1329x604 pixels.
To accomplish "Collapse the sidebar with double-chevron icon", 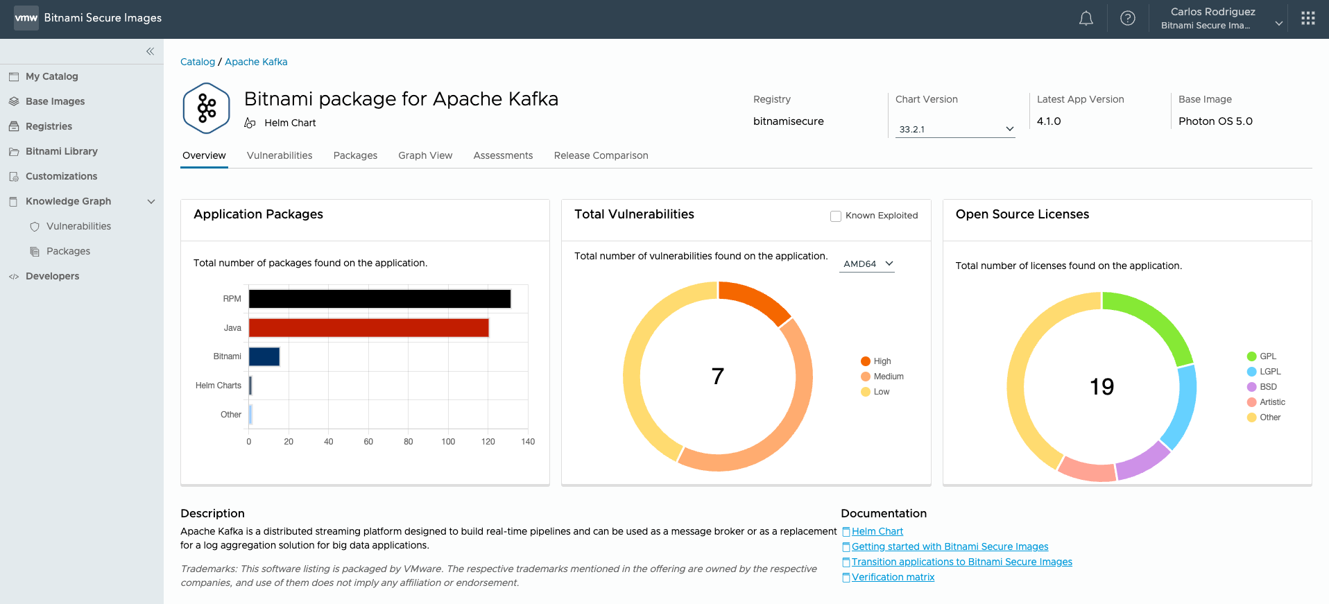I will click(x=150, y=51).
